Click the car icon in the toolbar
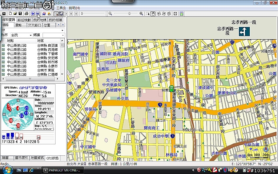 point(44,13)
